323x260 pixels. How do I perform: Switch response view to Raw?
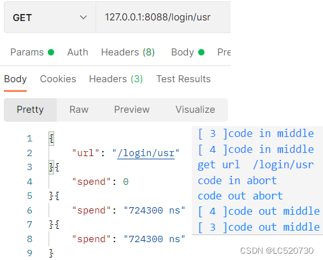[79, 110]
